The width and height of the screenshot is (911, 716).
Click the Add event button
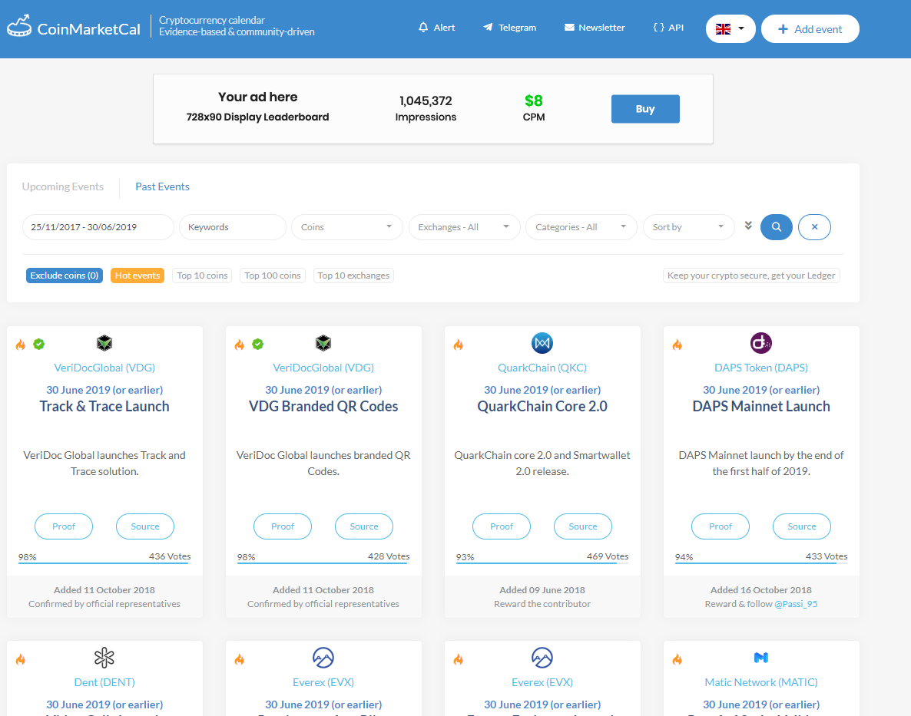[x=810, y=29]
